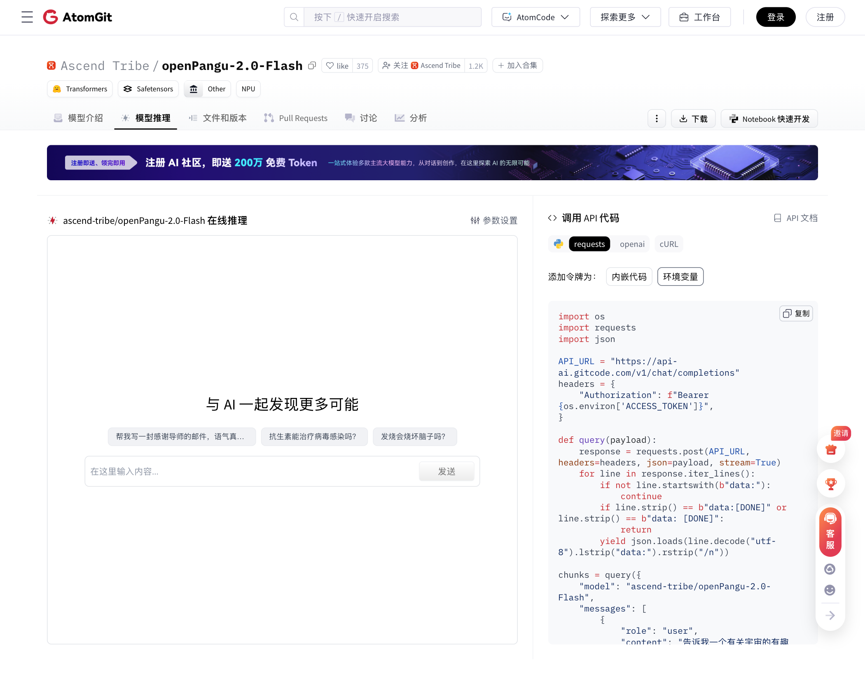Expand the 探索更多 dropdown
865x679 pixels.
tap(625, 17)
